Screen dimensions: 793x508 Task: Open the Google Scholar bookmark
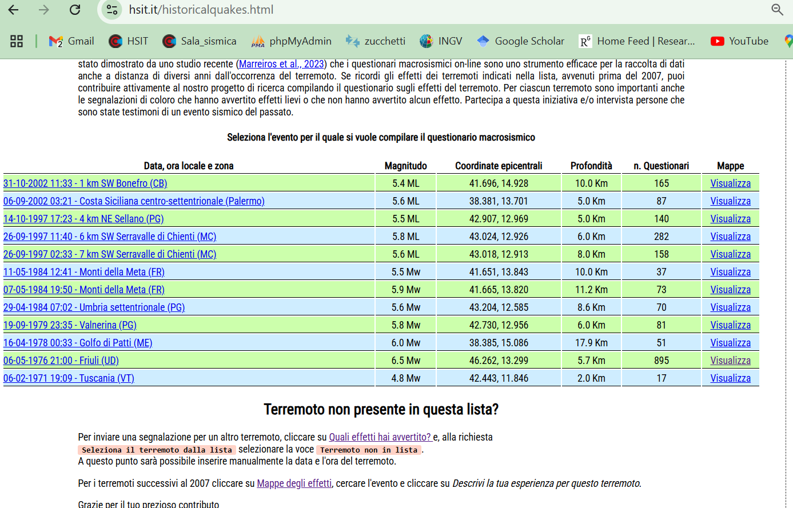520,41
